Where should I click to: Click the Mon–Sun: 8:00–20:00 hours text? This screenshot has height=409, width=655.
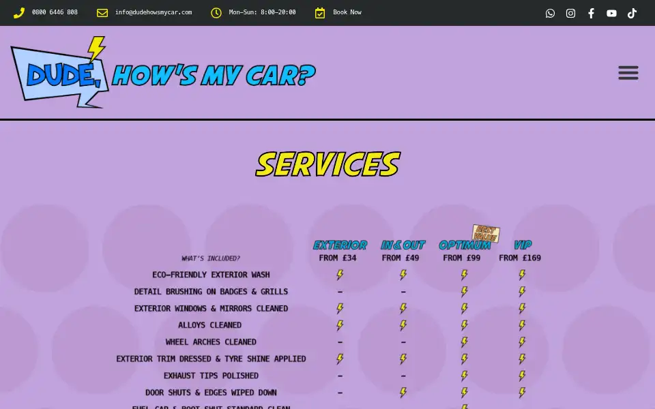(262, 12)
